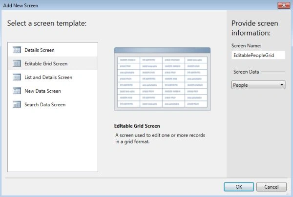This screenshot has height=197, width=293.
Task: Focus the Screen Name input field
Action: (x=258, y=55)
